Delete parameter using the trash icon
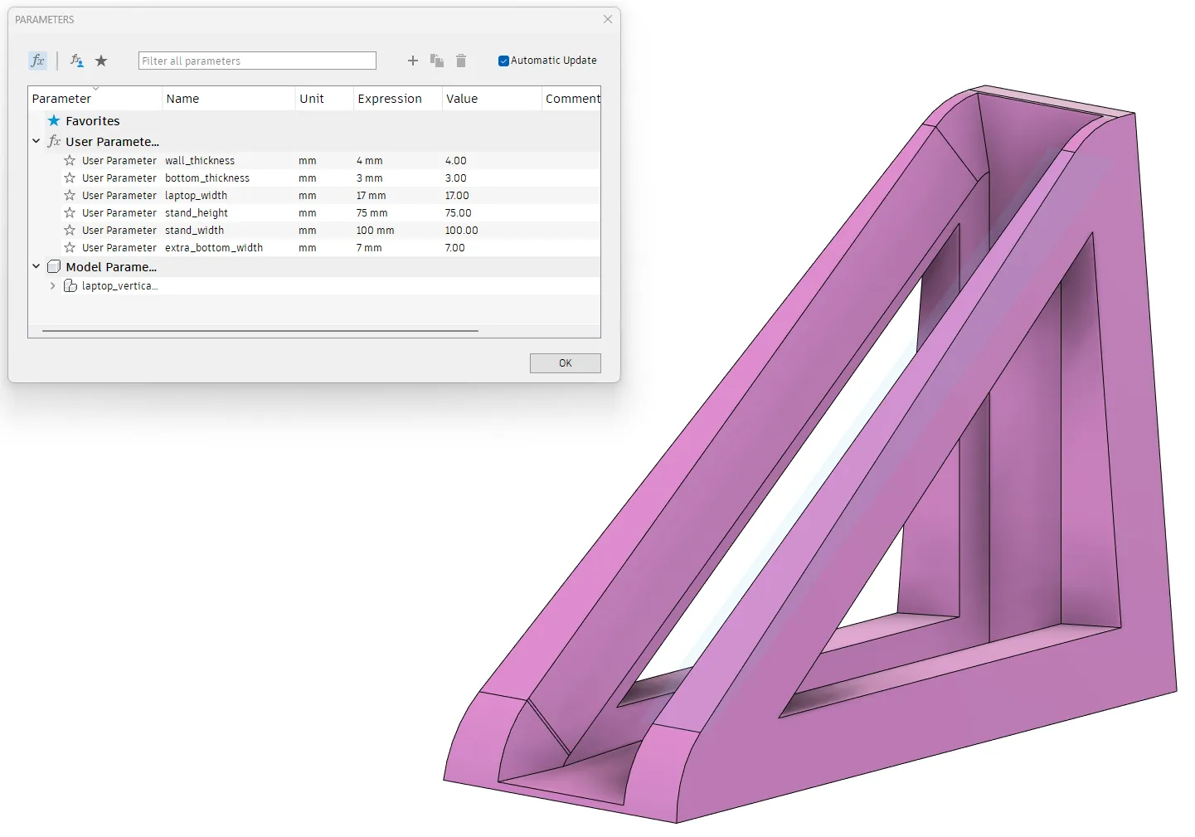 click(x=461, y=61)
